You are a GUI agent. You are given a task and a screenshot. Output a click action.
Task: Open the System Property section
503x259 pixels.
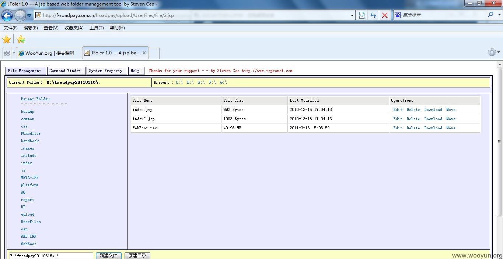pyautogui.click(x=107, y=71)
